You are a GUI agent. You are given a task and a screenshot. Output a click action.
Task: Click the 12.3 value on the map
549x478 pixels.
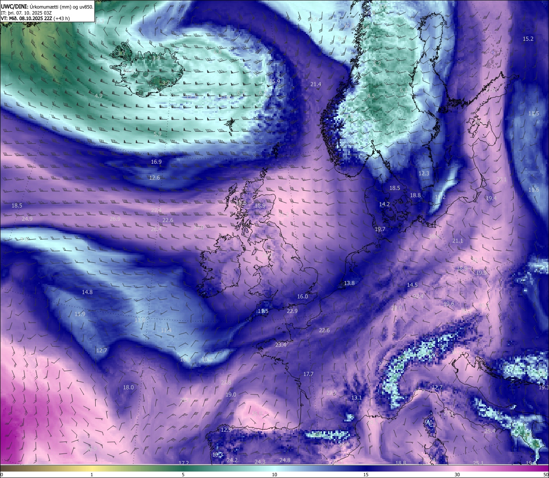(424, 174)
